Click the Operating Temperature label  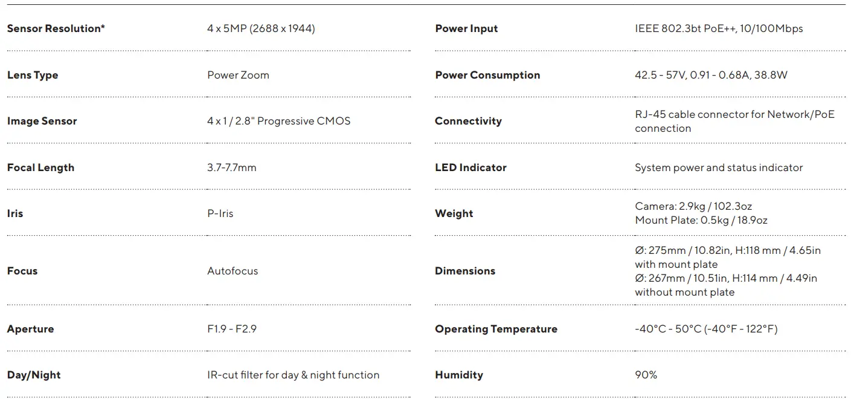point(496,329)
